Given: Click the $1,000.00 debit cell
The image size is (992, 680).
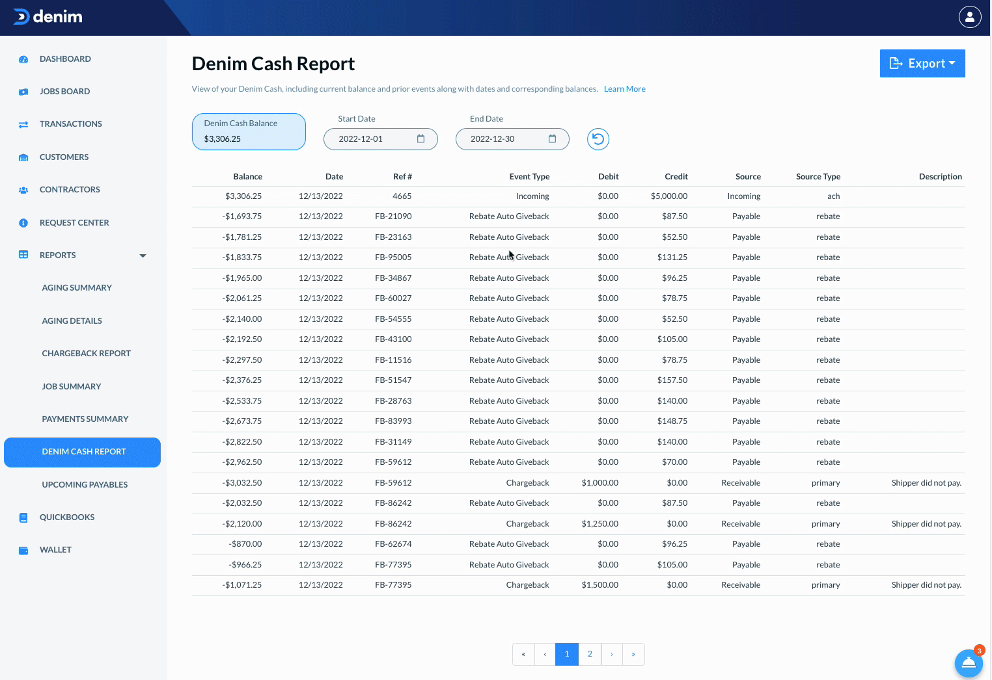Looking at the screenshot, I should 600,483.
